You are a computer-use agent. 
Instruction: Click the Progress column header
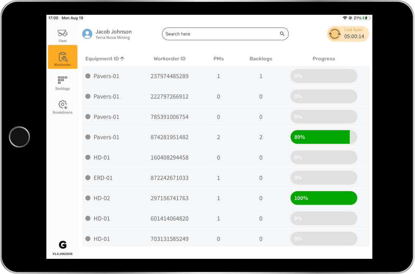pyautogui.click(x=323, y=59)
